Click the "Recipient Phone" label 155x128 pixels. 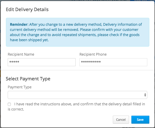coord(93,54)
